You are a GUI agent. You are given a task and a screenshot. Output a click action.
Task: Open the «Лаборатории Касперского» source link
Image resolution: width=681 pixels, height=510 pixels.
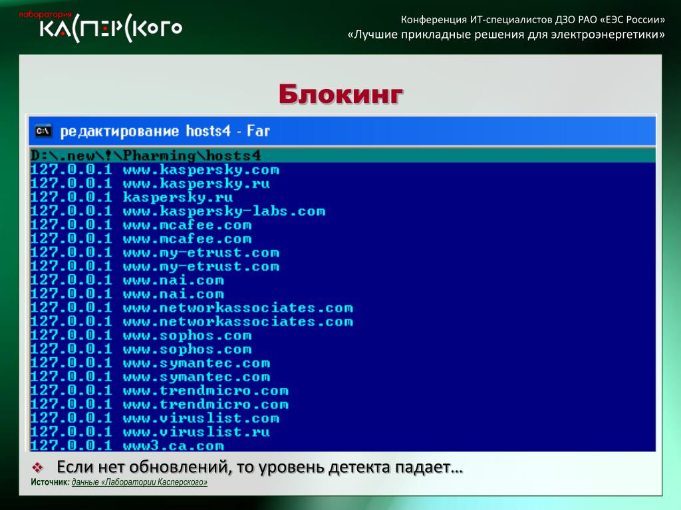140,482
